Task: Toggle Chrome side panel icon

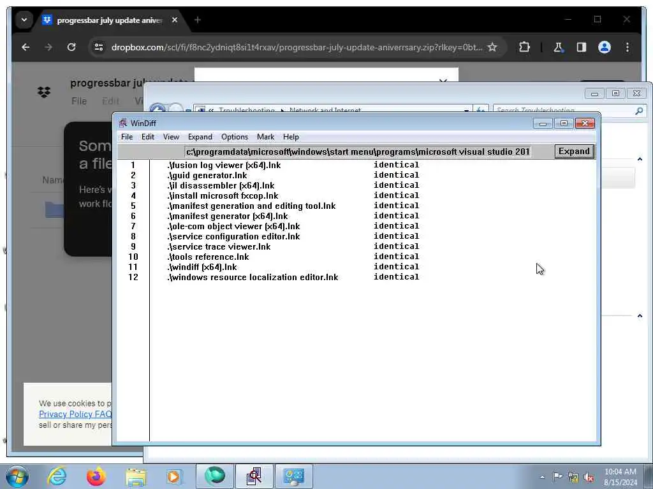Action: coord(582,47)
